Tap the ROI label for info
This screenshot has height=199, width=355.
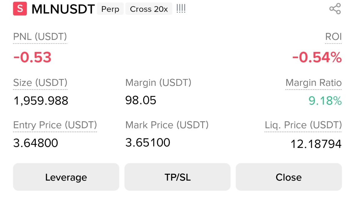[x=333, y=37]
